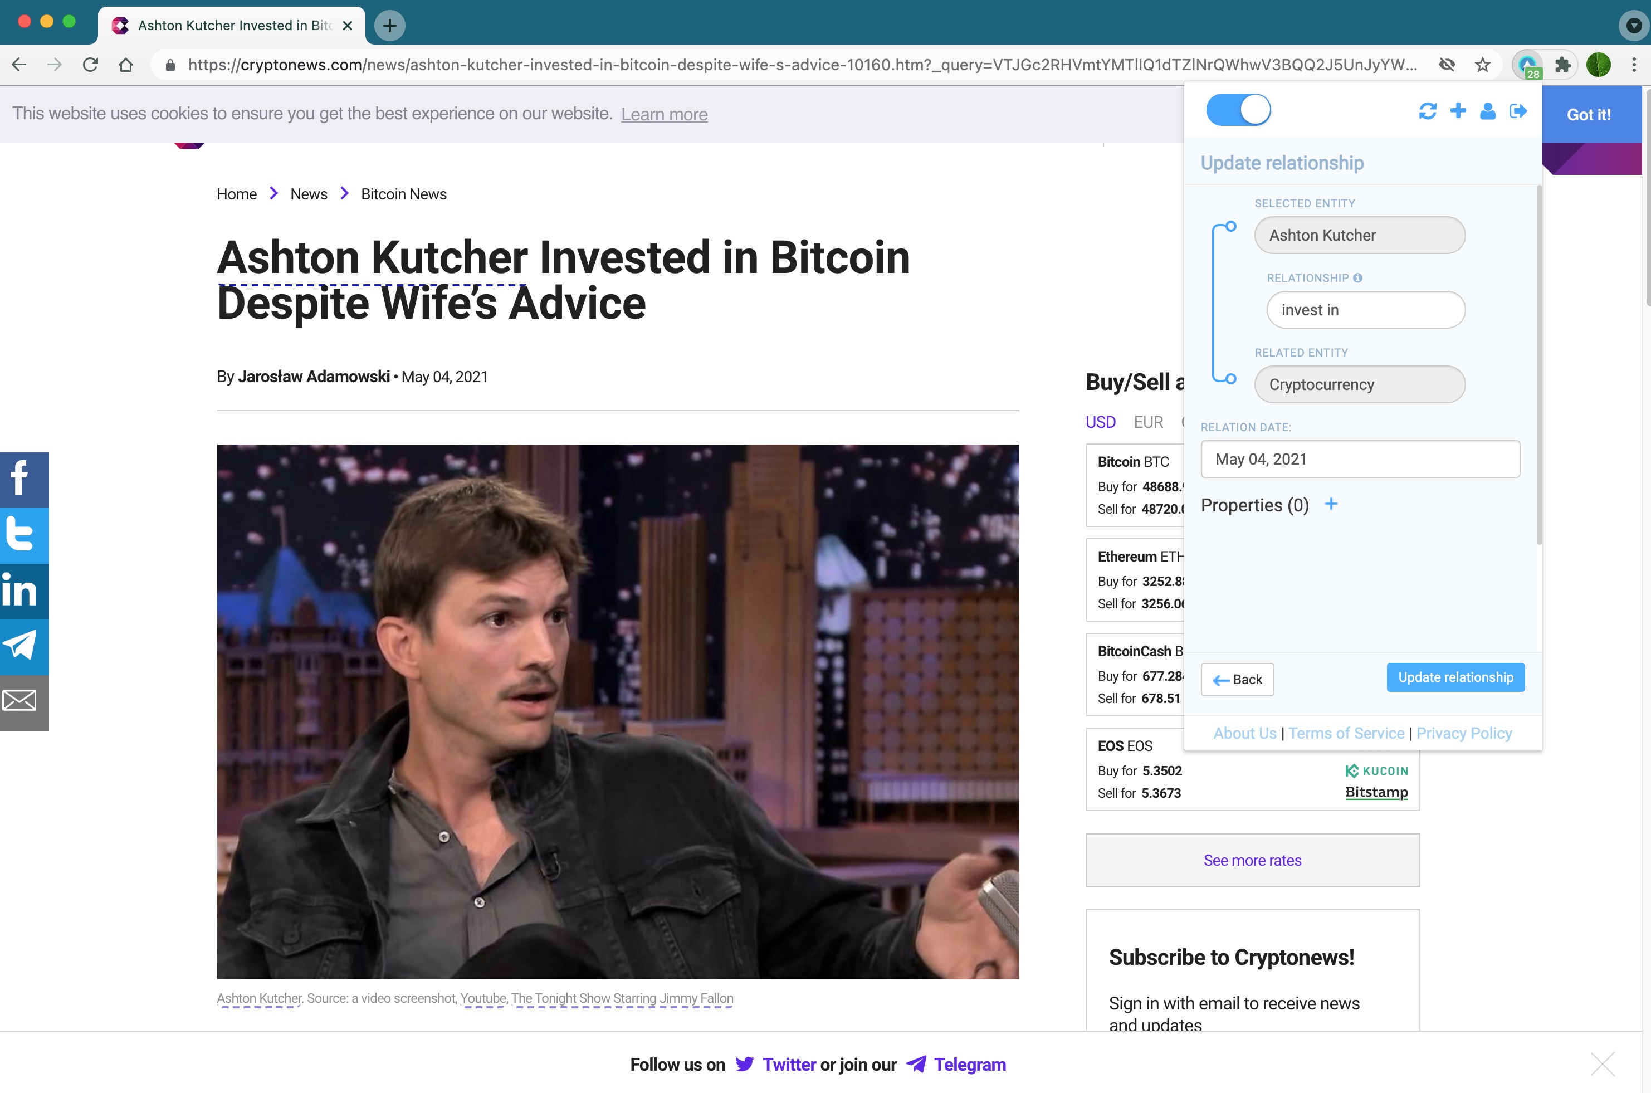
Task: Click the site lock icon
Action: click(169, 65)
